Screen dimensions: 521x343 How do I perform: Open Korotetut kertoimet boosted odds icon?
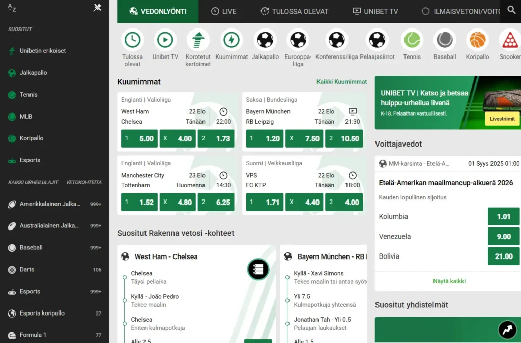(x=198, y=40)
